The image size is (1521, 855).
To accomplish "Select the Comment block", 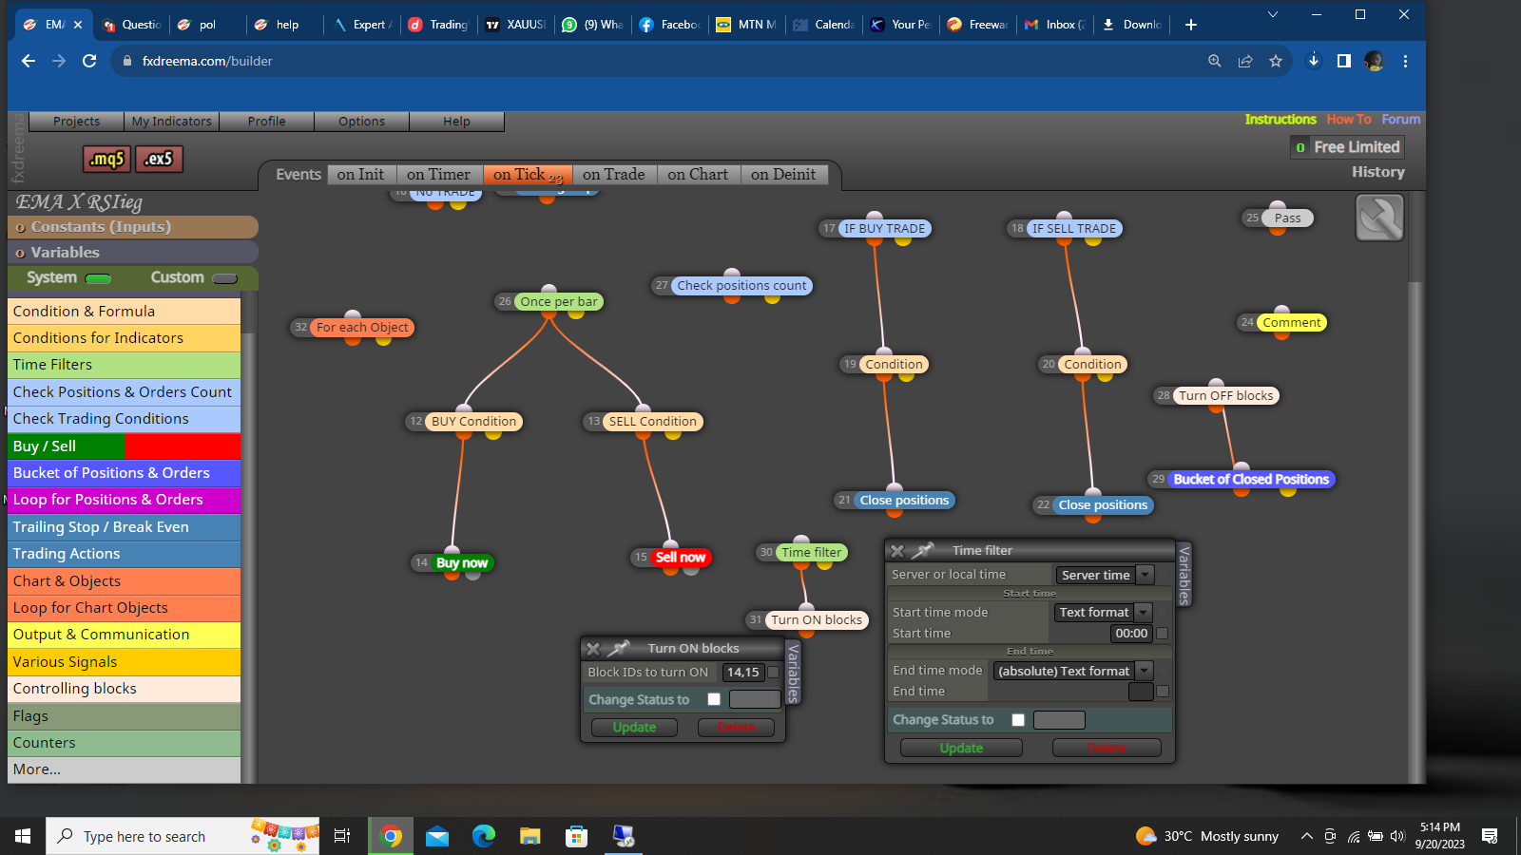I will (1292, 323).
